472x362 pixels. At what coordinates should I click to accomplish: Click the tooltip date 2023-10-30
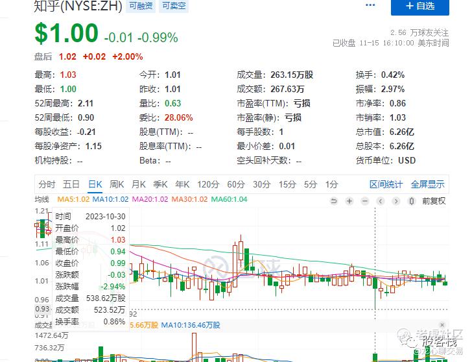click(105, 217)
